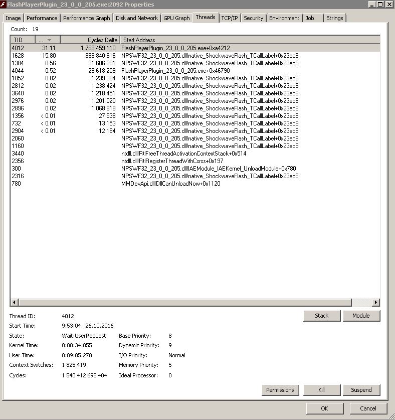395x420 pixels.
Task: Click the Cycles value 1 540 412 695 404
Action: (x=84, y=375)
